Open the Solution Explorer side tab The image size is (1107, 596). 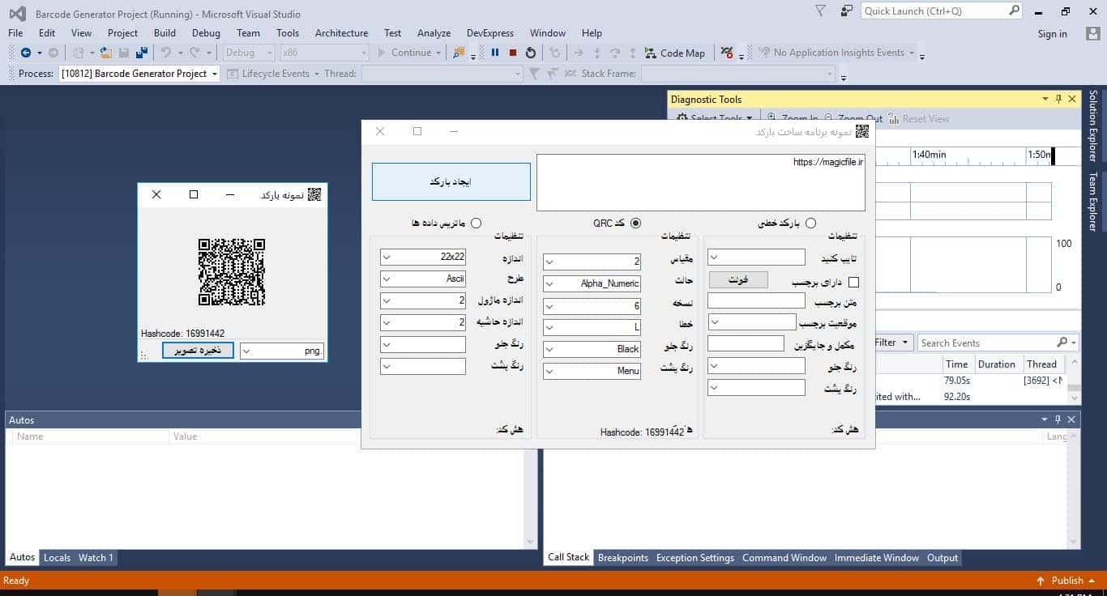pyautogui.click(x=1092, y=126)
